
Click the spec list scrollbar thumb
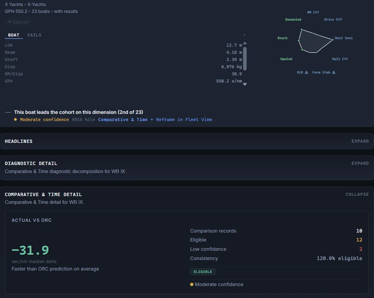coord(245,58)
